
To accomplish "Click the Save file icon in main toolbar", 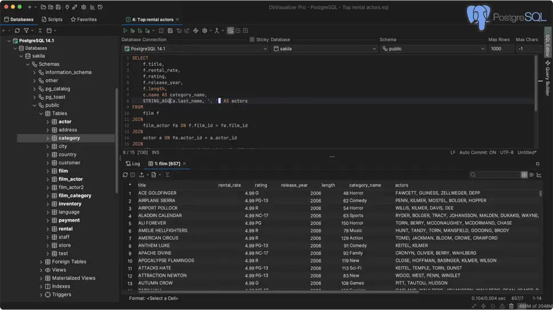I will [x=58, y=7].
